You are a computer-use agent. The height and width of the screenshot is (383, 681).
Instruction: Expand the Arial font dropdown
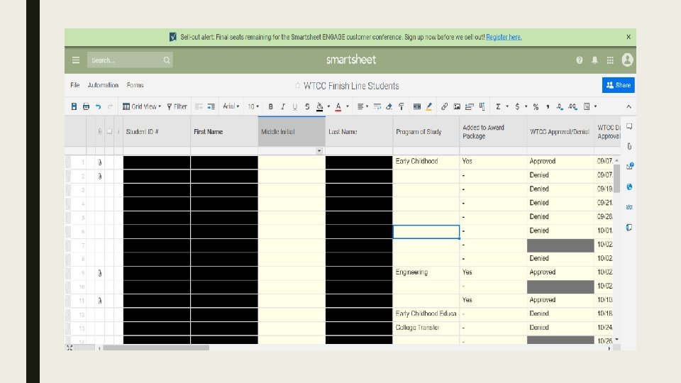click(231, 106)
